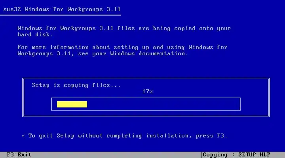285x158 pixels.
Task: Click the word 'documentation' in second paragraph
Action: point(162,53)
